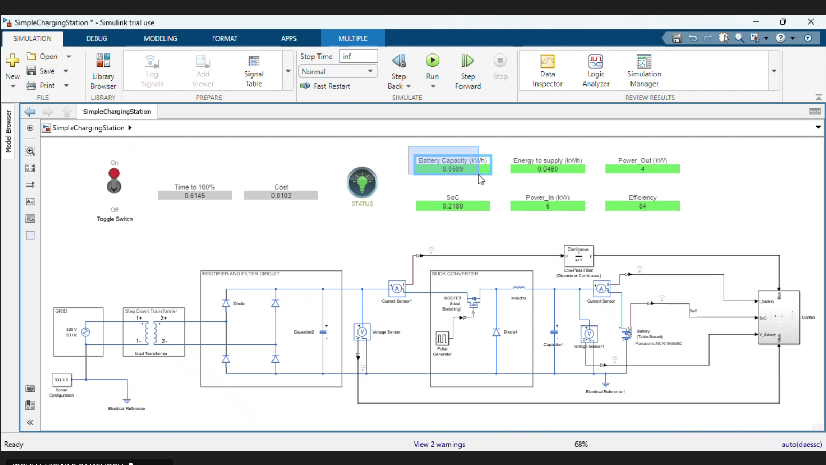826x465 pixels.
Task: Click the Stop Time input field
Action: click(359, 56)
